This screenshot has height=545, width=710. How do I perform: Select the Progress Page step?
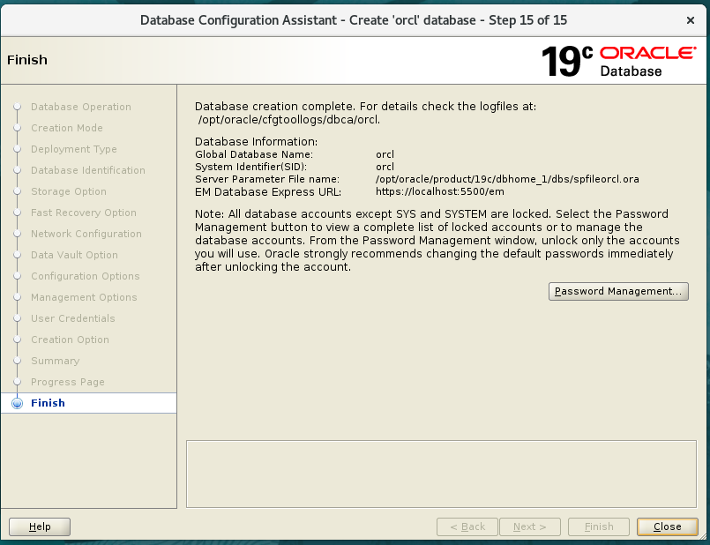(67, 382)
